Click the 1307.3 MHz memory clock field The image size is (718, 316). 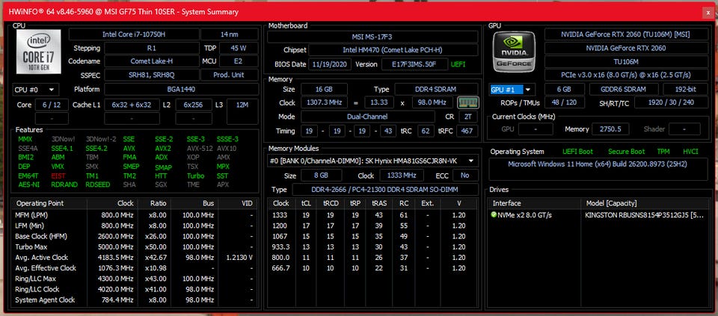click(324, 103)
